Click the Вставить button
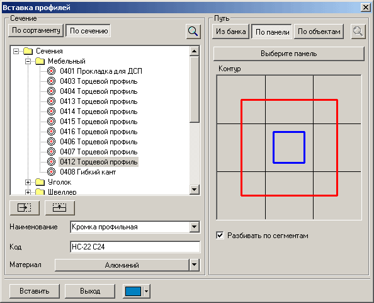Screen dimensions: 374x303 [x=35, y=291]
